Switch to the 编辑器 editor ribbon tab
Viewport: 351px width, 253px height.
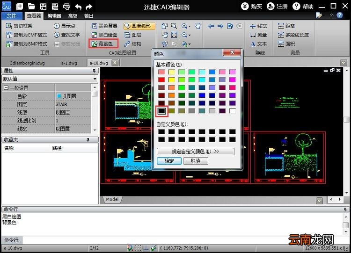[54, 16]
